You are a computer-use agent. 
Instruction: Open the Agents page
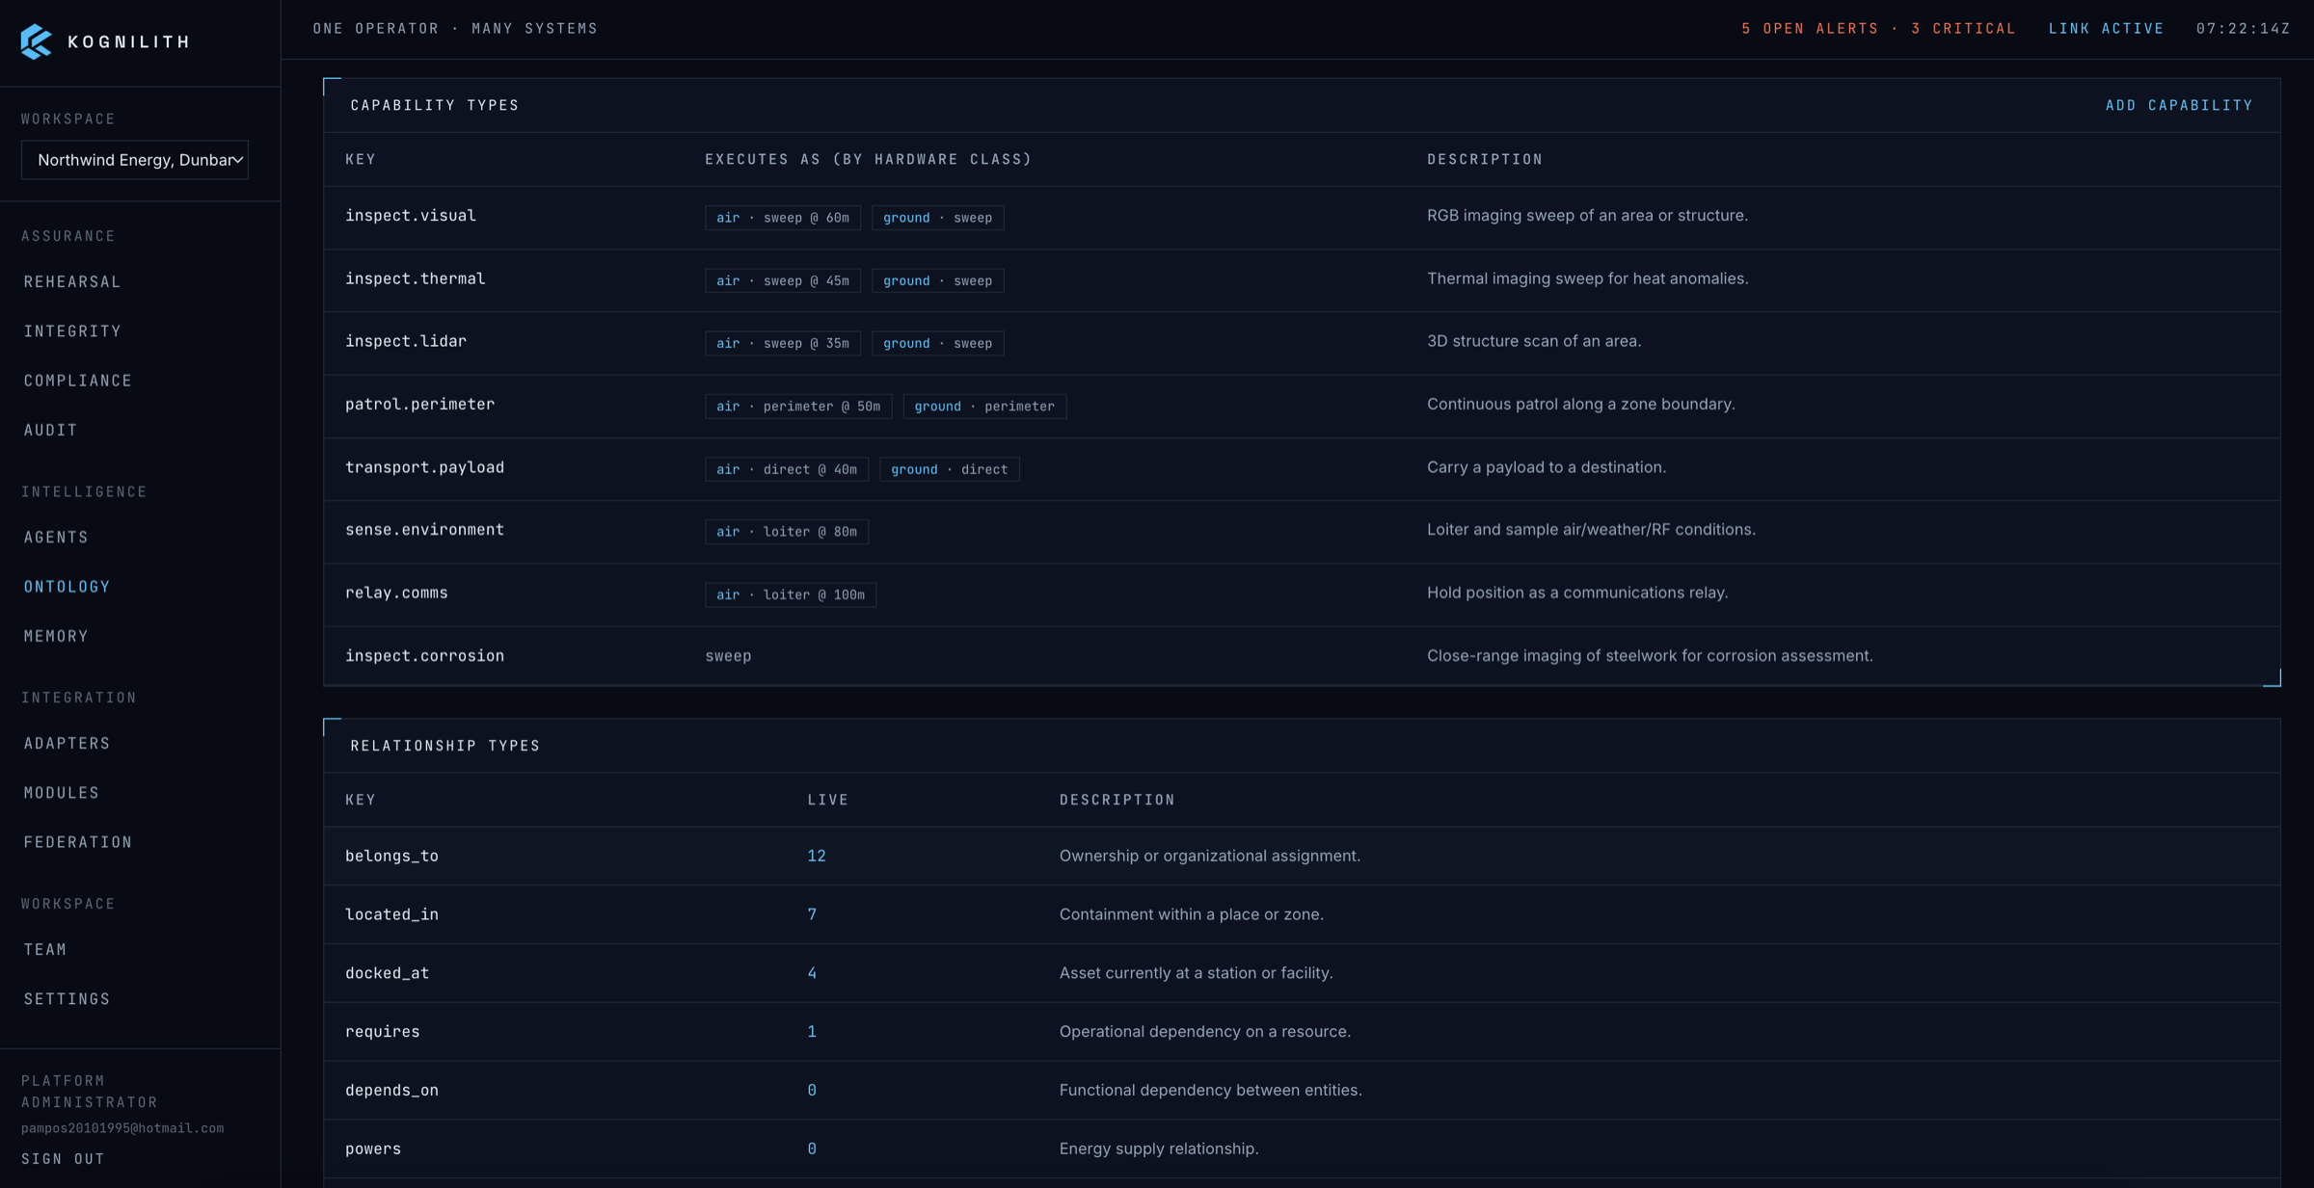pos(56,537)
